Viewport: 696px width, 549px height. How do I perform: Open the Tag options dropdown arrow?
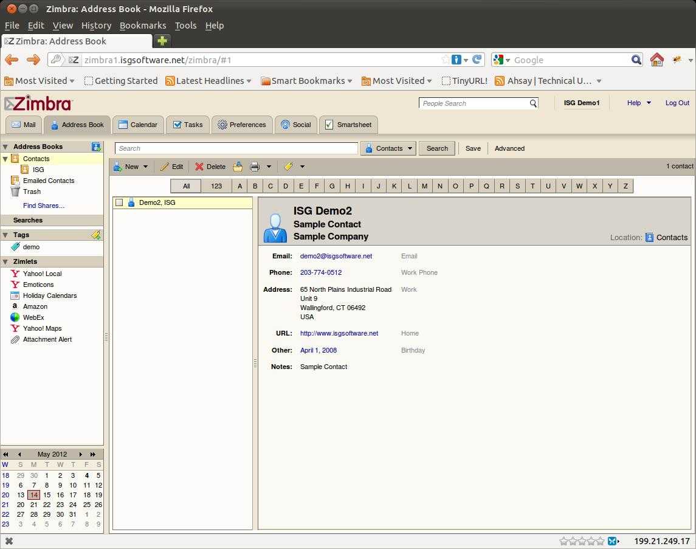[x=302, y=167]
